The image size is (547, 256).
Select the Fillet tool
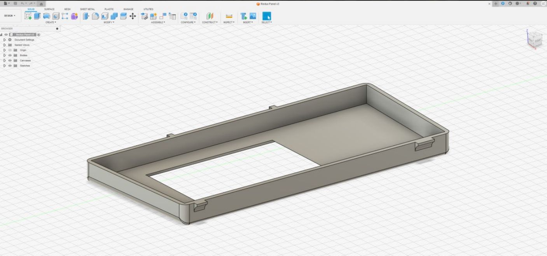coord(95,16)
